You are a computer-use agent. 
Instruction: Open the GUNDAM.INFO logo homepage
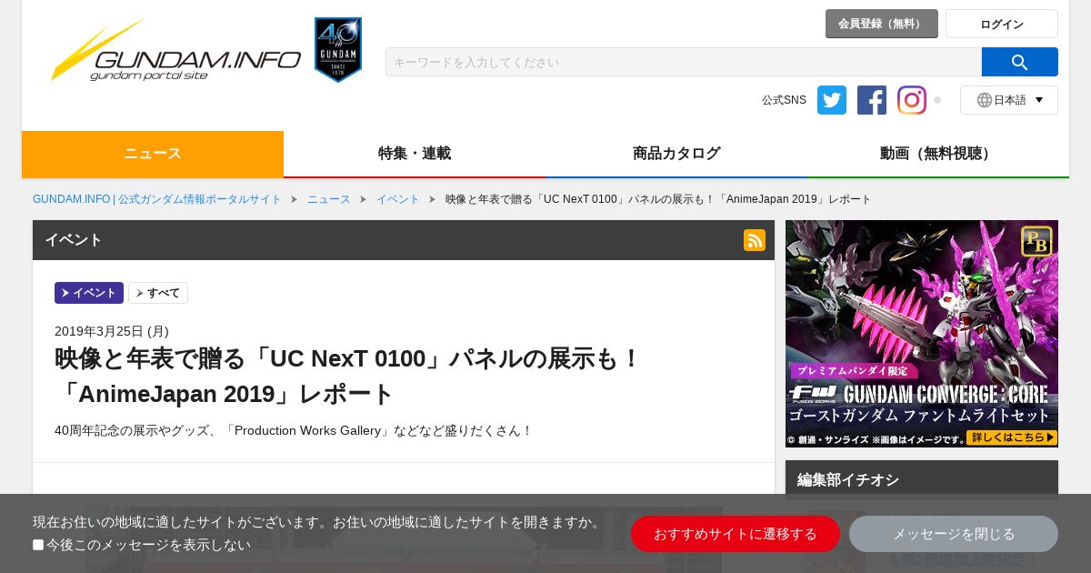tap(175, 50)
